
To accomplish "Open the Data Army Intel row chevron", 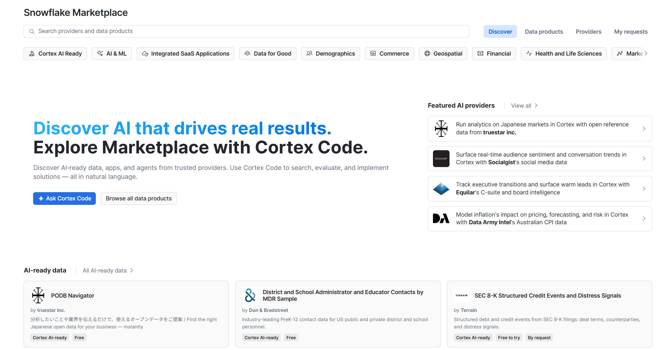I will (644, 219).
